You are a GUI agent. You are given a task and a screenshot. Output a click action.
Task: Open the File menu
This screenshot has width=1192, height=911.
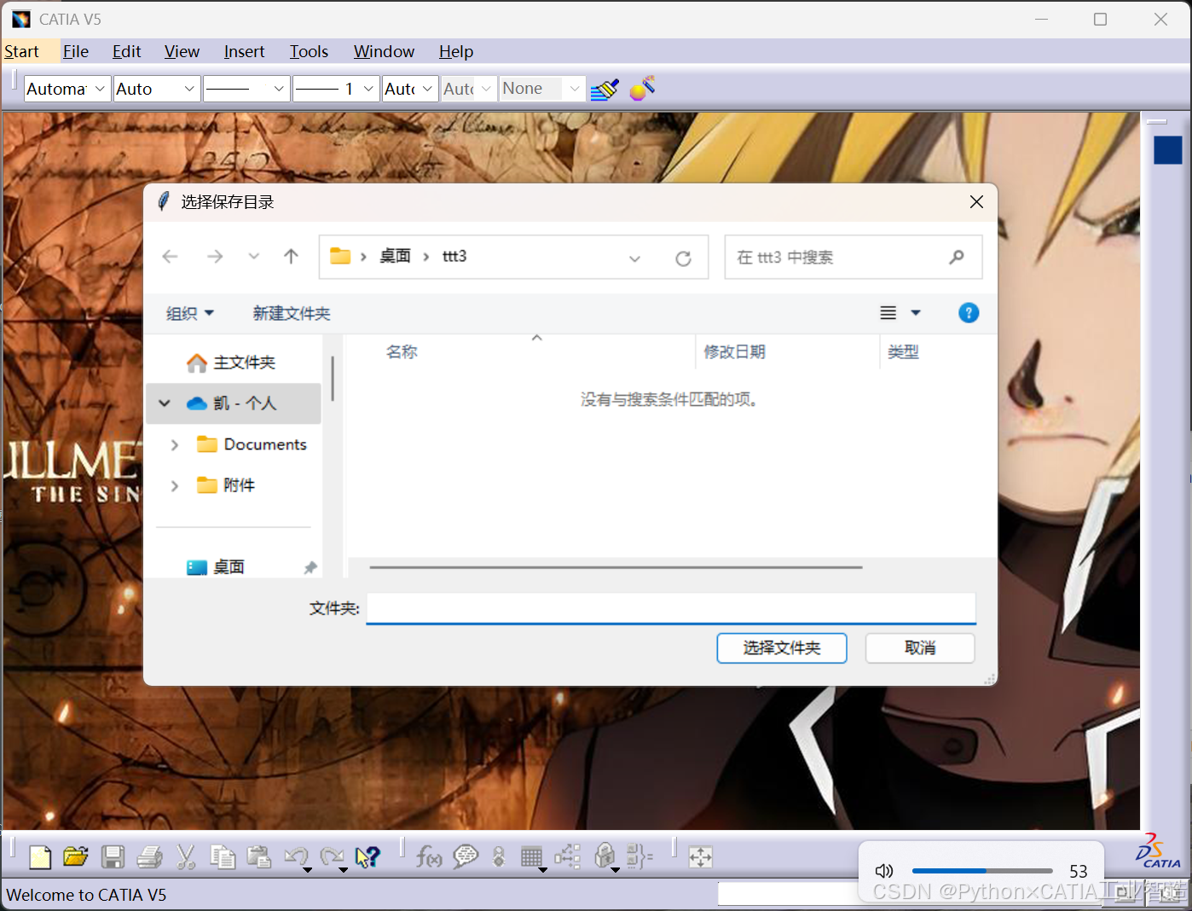pos(76,52)
